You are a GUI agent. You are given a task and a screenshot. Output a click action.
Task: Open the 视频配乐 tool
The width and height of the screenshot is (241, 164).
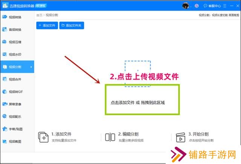tap(15, 116)
